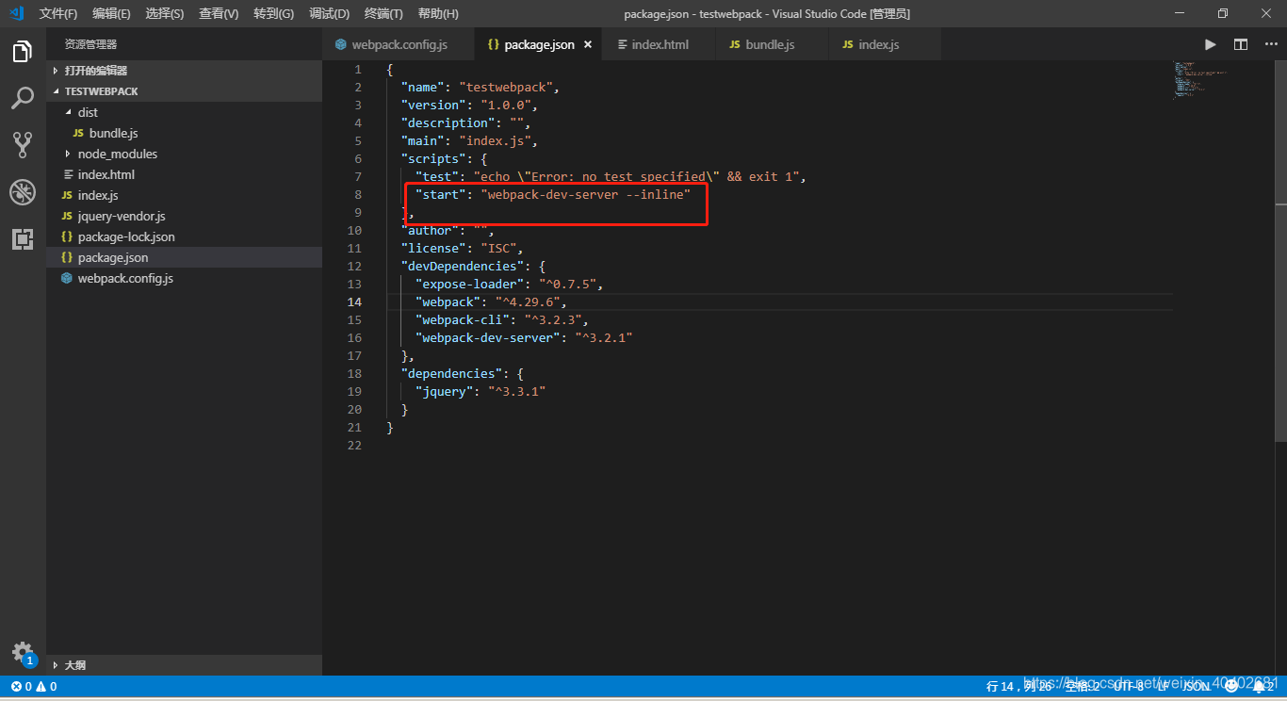1287x701 pixels.
Task: Open the 文件(F) menu
Action: point(58,13)
